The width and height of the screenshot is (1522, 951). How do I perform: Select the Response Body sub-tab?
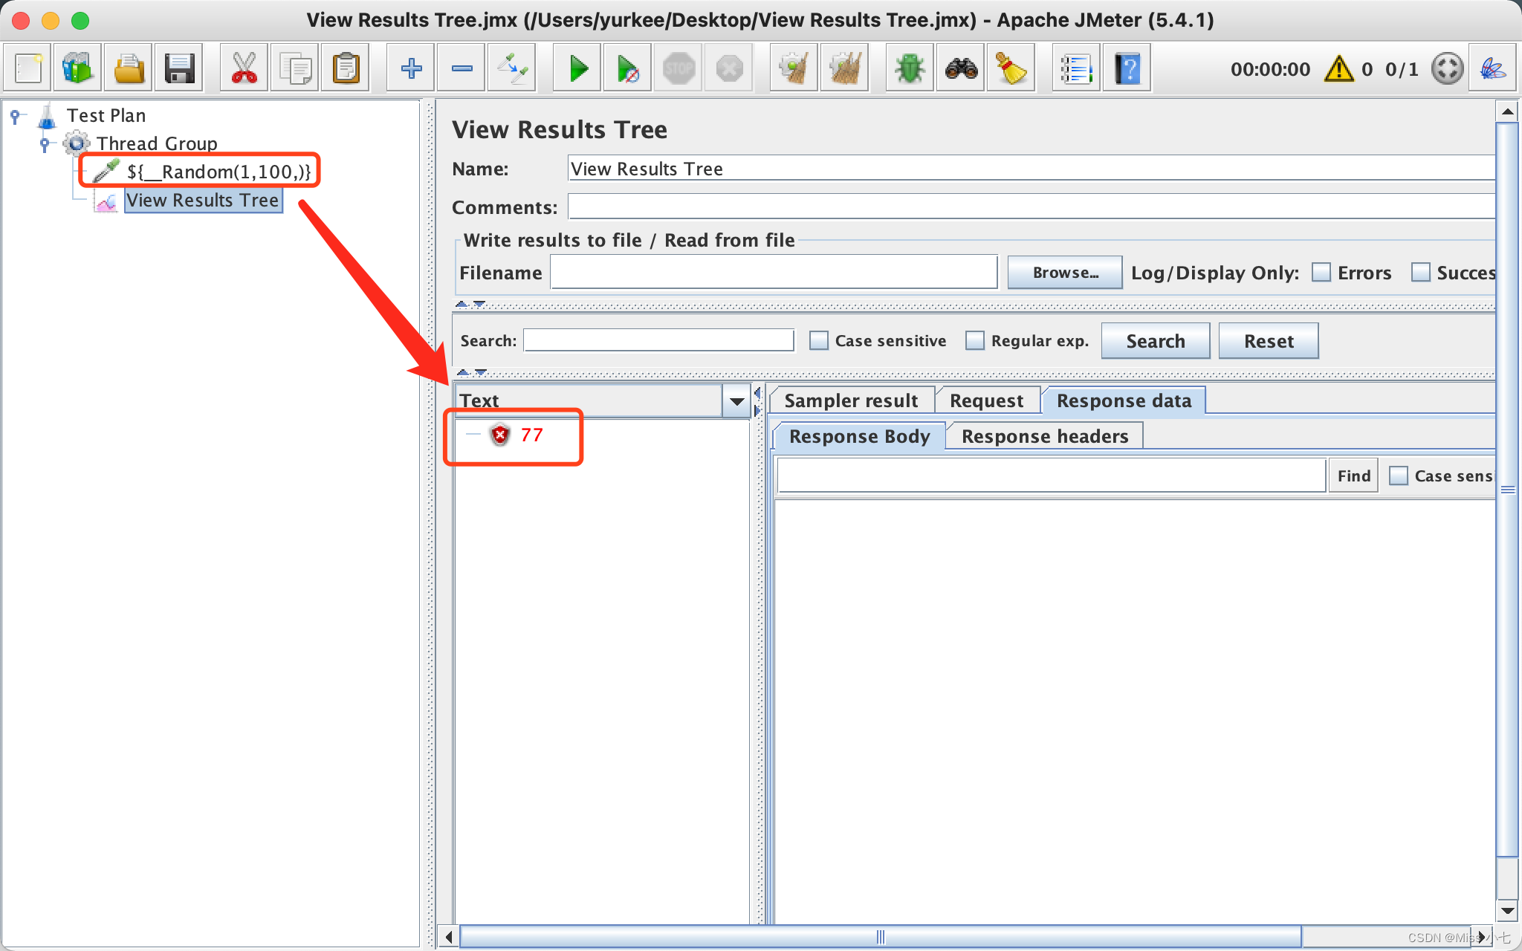coord(859,436)
